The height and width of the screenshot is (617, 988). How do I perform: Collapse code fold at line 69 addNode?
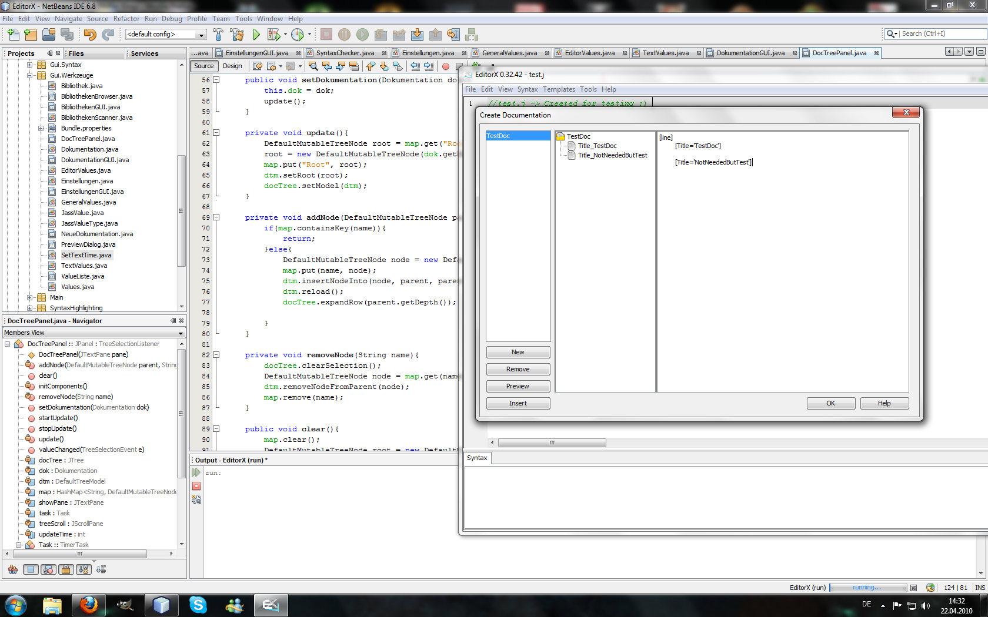click(216, 217)
